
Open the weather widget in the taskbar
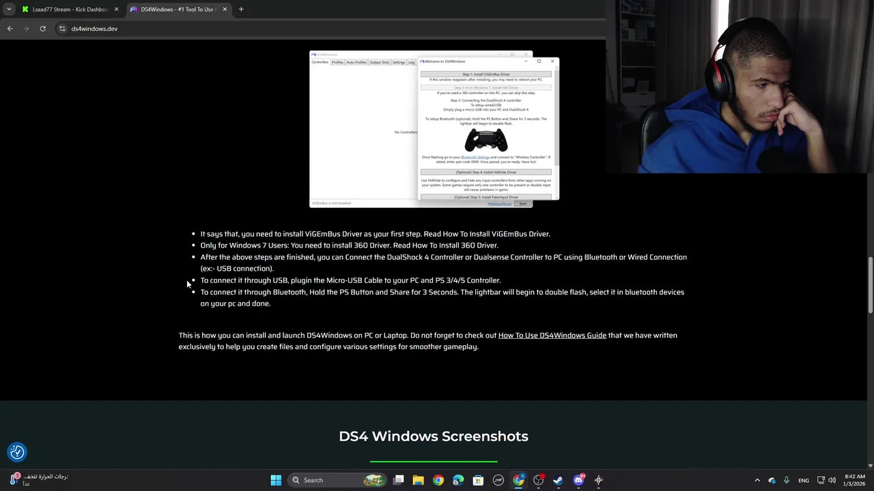[38, 480]
